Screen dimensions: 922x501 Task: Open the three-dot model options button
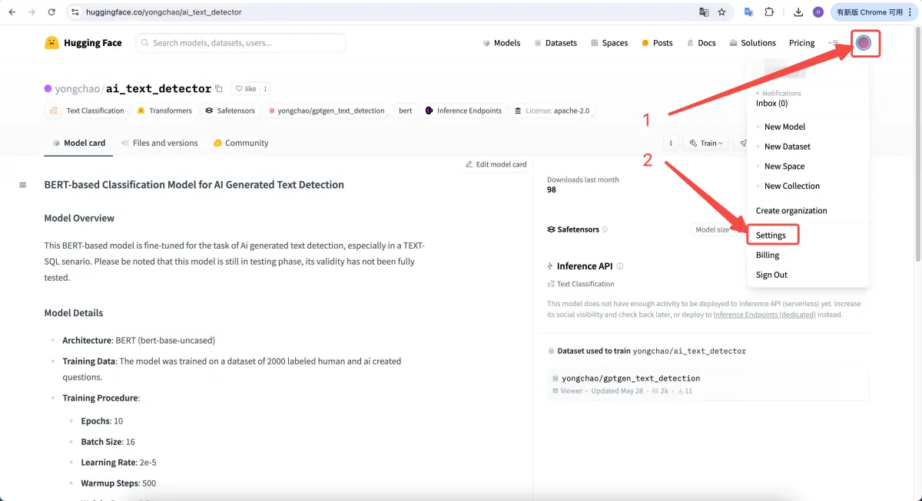tap(671, 143)
